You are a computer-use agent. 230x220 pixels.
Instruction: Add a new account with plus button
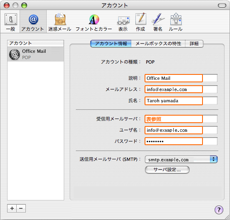click(x=12, y=208)
